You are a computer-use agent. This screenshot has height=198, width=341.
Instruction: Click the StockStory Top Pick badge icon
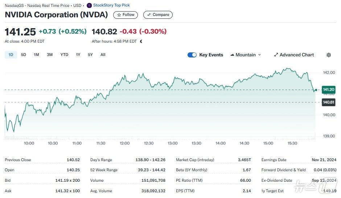[x=89, y=5]
